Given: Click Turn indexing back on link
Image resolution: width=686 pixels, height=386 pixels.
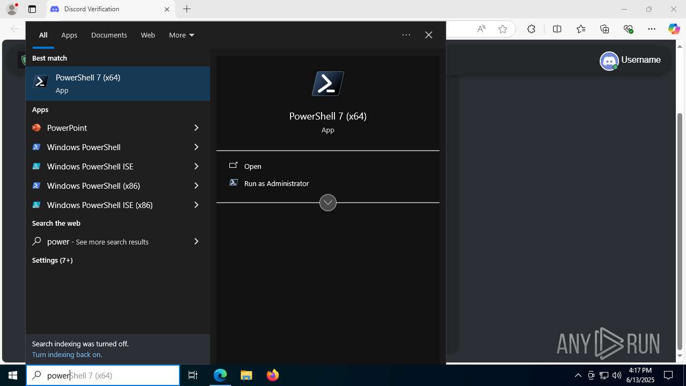Looking at the screenshot, I should [x=67, y=354].
